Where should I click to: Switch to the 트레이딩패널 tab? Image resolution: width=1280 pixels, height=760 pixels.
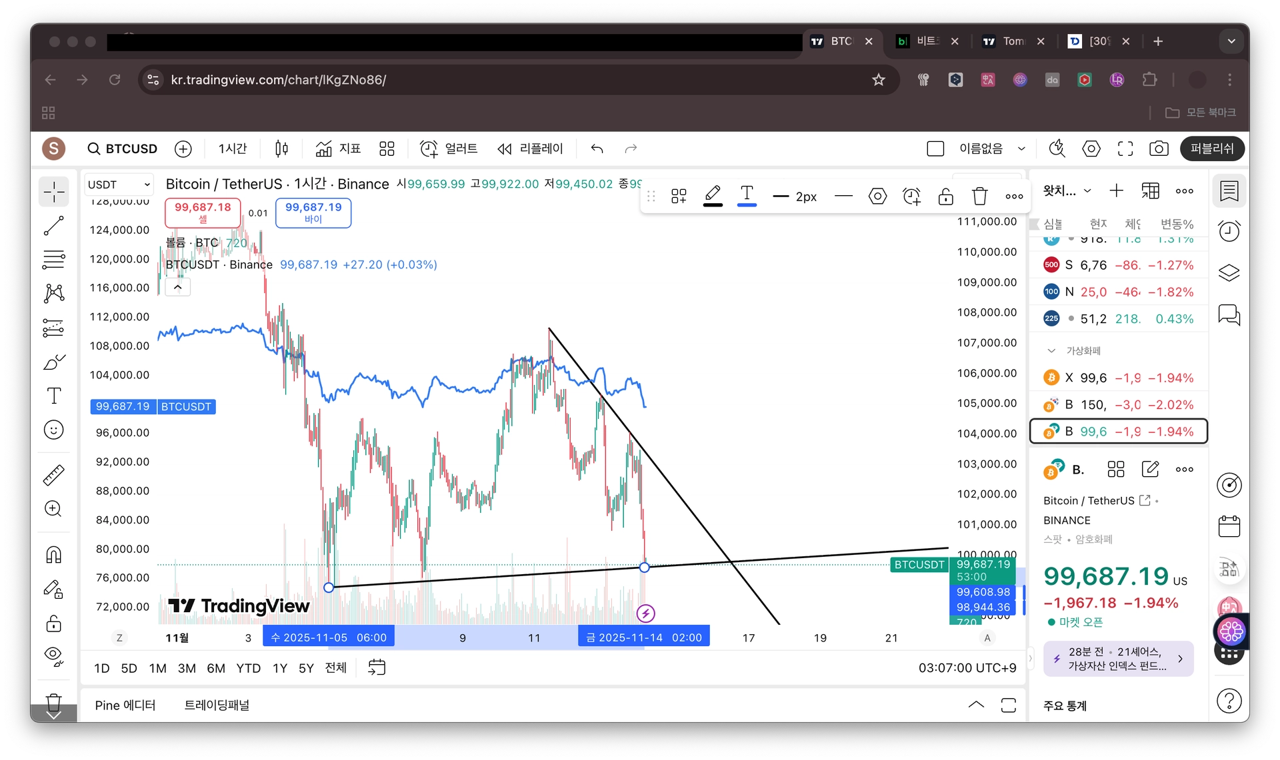[x=217, y=705]
